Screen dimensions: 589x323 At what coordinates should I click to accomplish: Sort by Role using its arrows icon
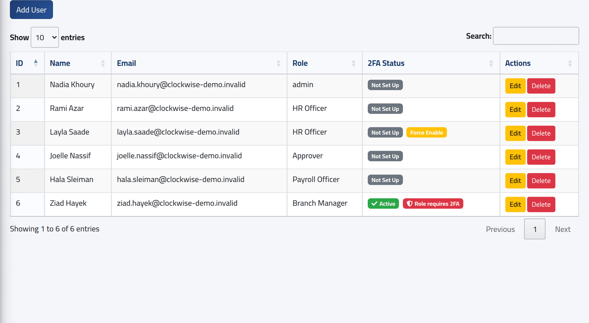354,63
